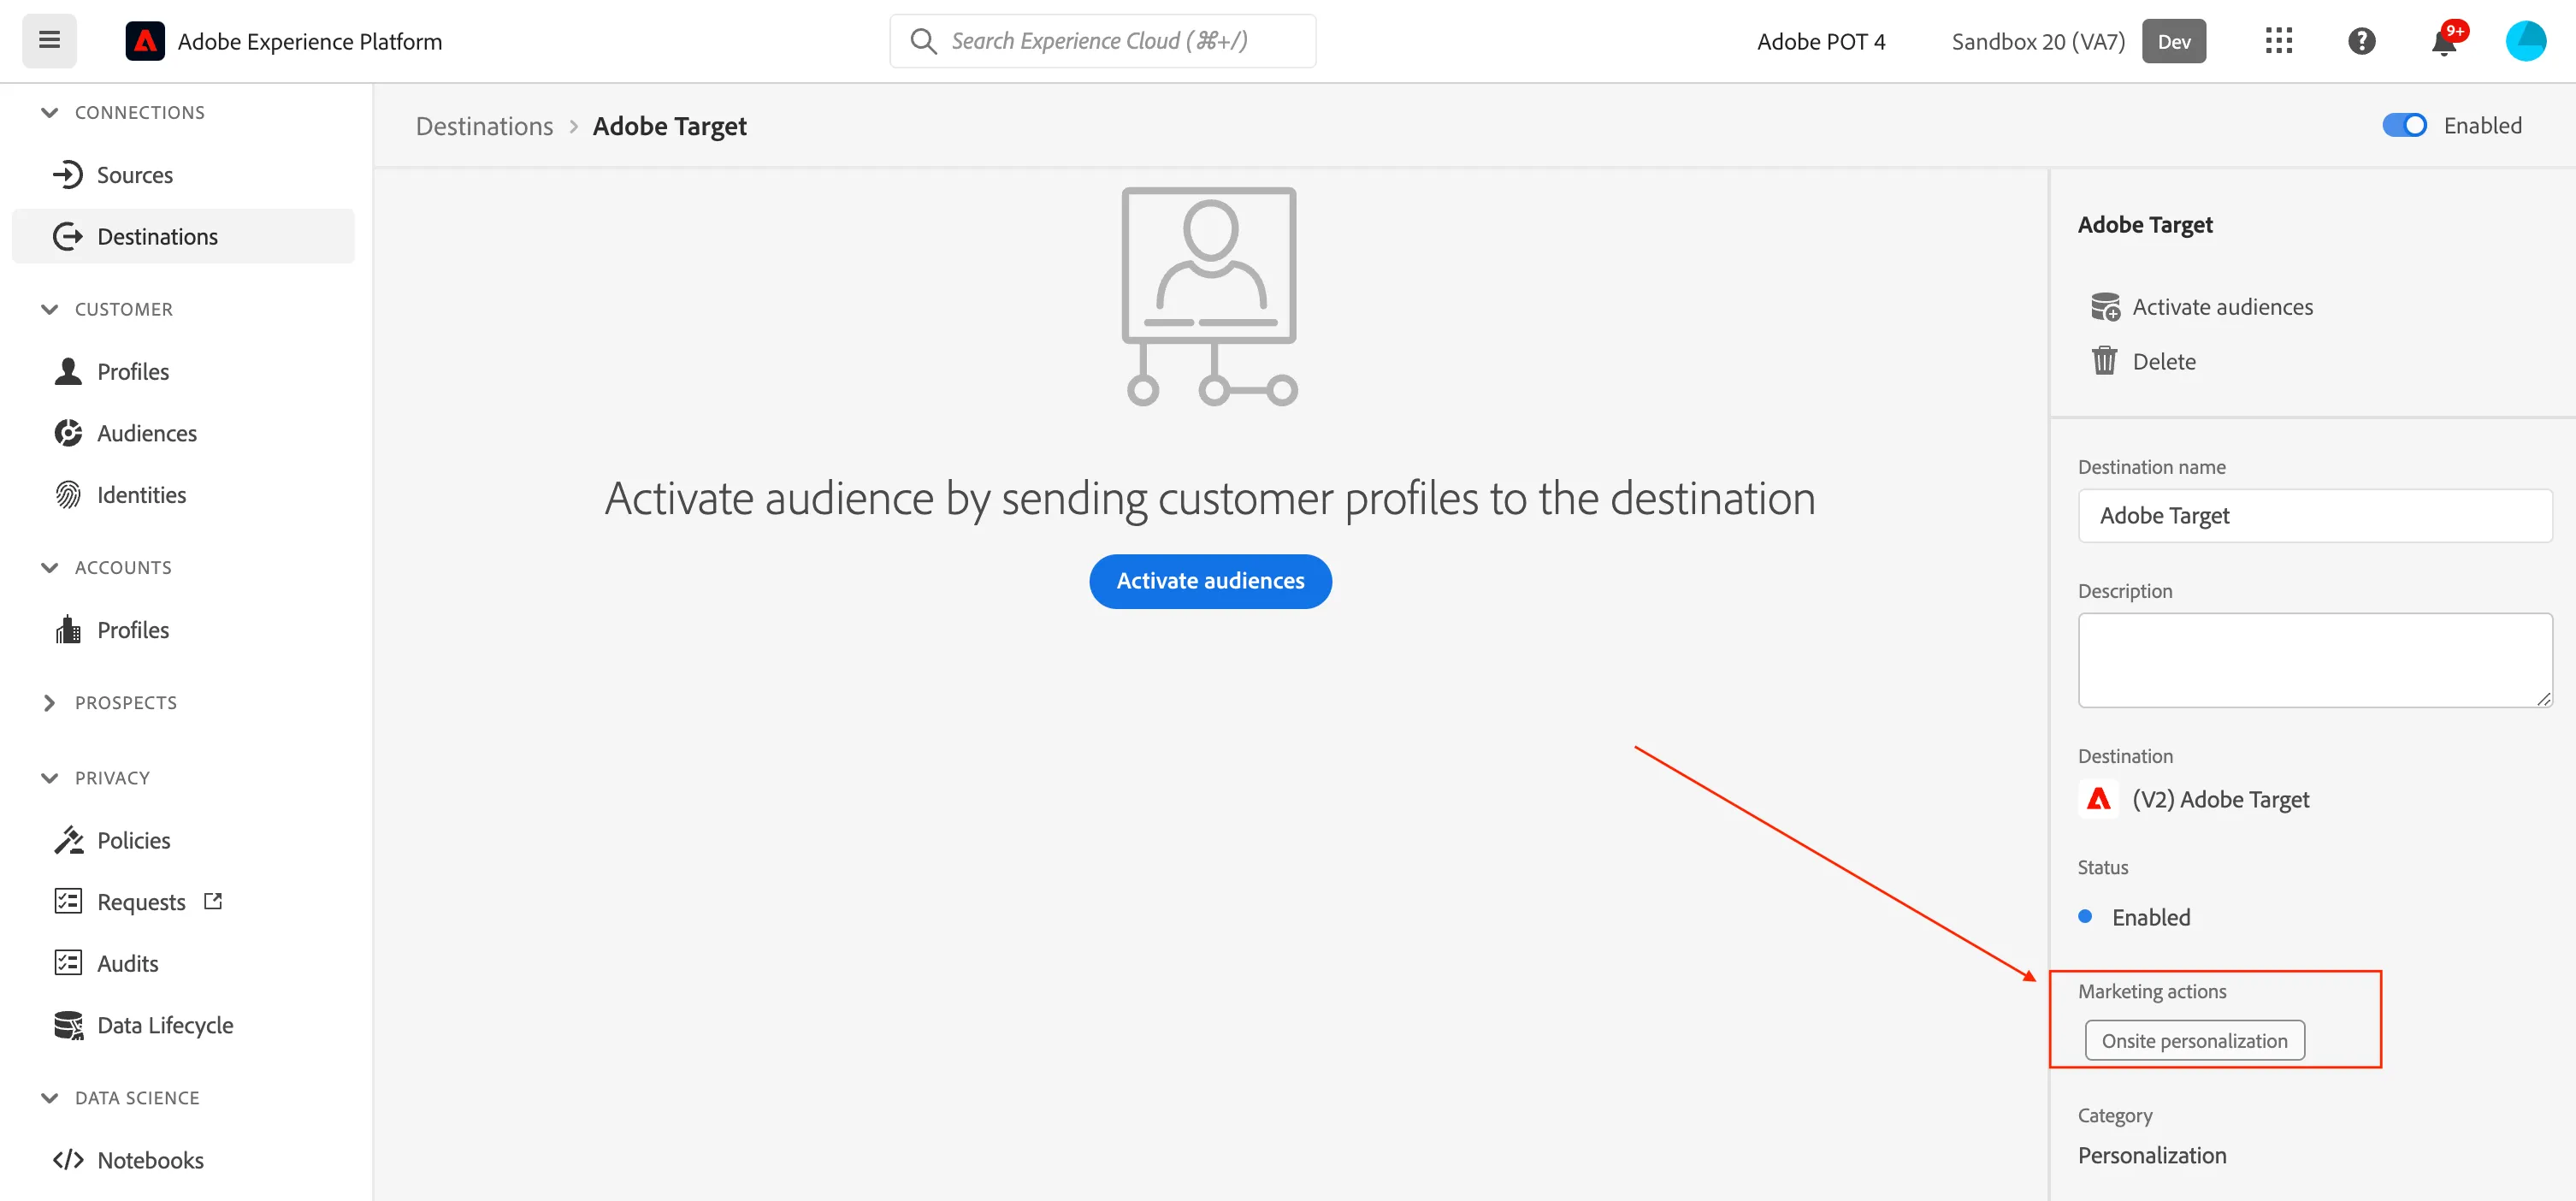Click the Customer Profiles person icon
Viewport: 2576px width, 1201px height.
[x=68, y=371]
